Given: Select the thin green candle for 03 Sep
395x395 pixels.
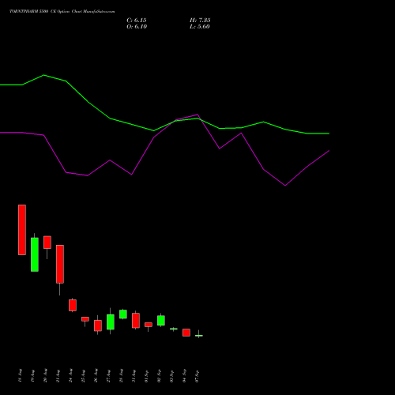Looking at the screenshot, I should [174, 329].
